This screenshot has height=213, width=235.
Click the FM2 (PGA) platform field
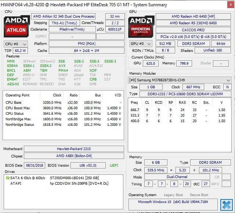[x=87, y=44]
